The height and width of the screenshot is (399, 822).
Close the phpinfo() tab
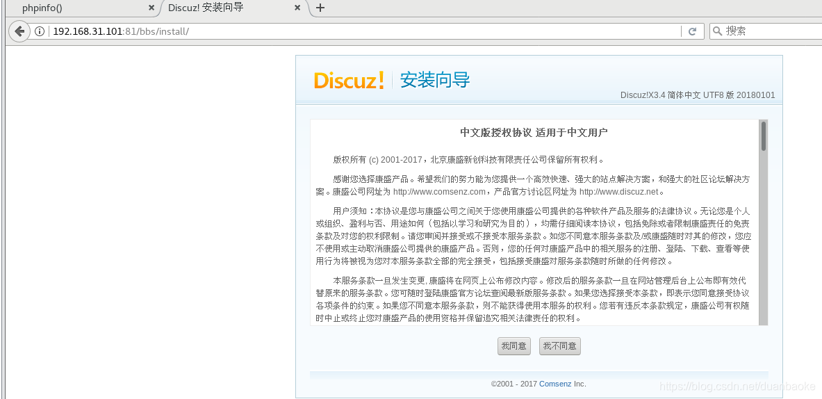coord(151,8)
